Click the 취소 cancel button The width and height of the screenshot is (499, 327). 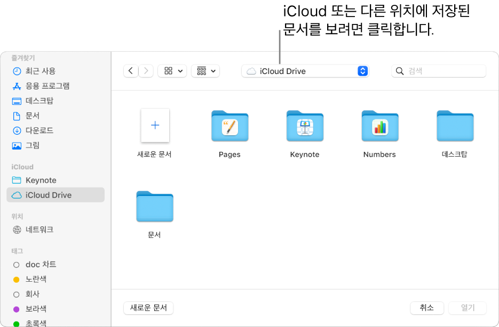427,308
